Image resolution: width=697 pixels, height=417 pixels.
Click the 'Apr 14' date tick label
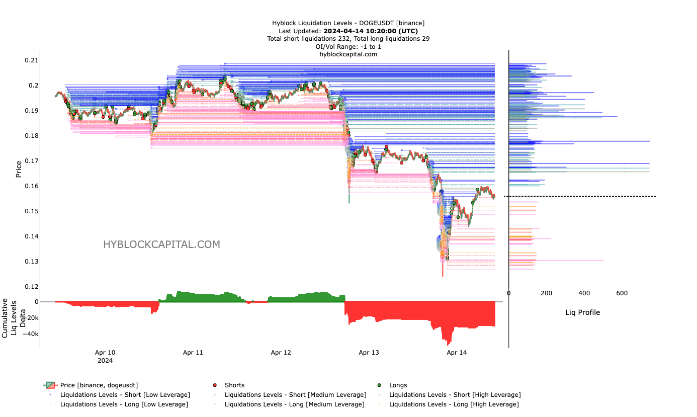coord(457,353)
